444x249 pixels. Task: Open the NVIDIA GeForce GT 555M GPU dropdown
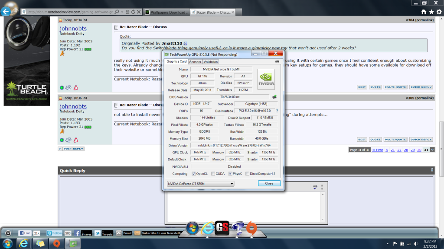pos(200,184)
